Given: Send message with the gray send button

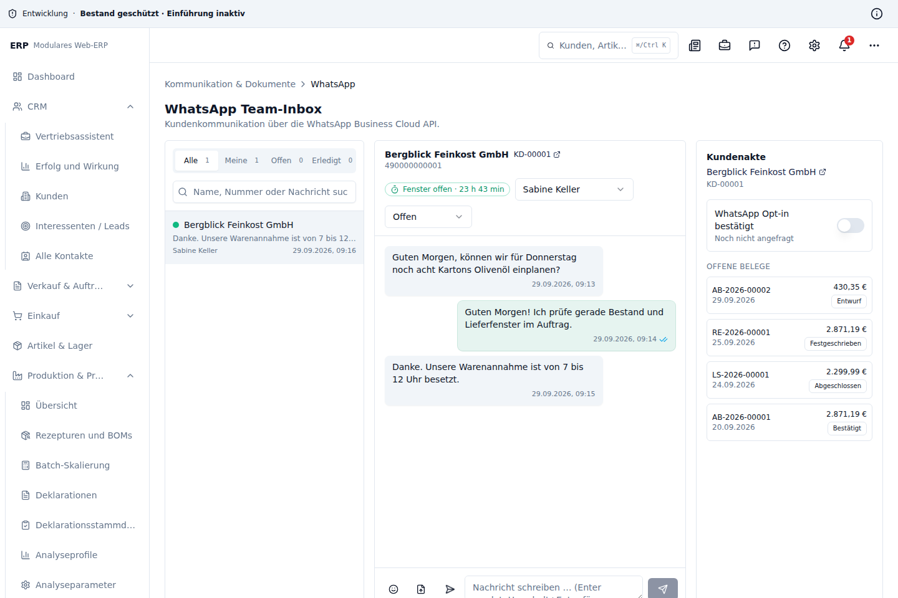Looking at the screenshot, I should (x=663, y=589).
